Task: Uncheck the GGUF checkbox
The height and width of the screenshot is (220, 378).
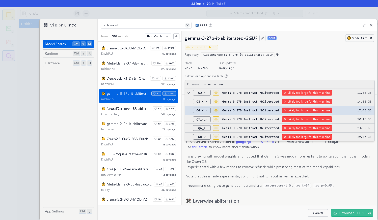Action: pyautogui.click(x=197, y=25)
